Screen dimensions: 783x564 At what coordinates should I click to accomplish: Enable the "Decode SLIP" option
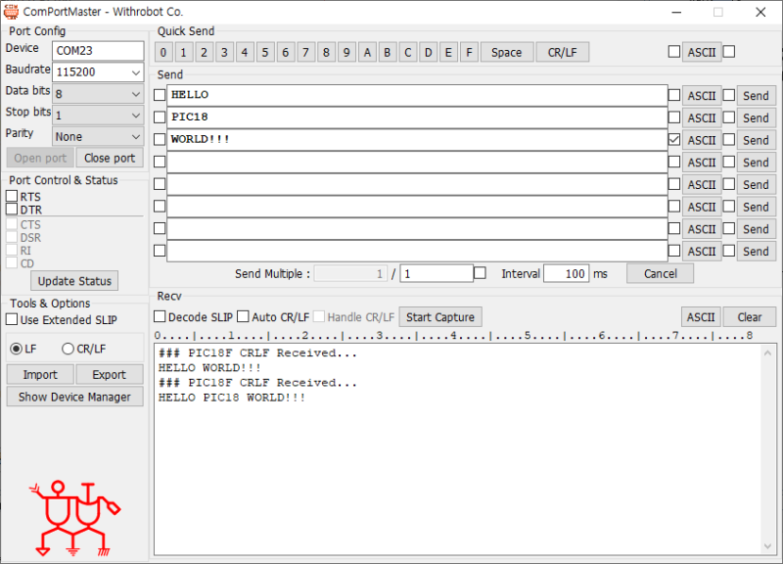161,316
